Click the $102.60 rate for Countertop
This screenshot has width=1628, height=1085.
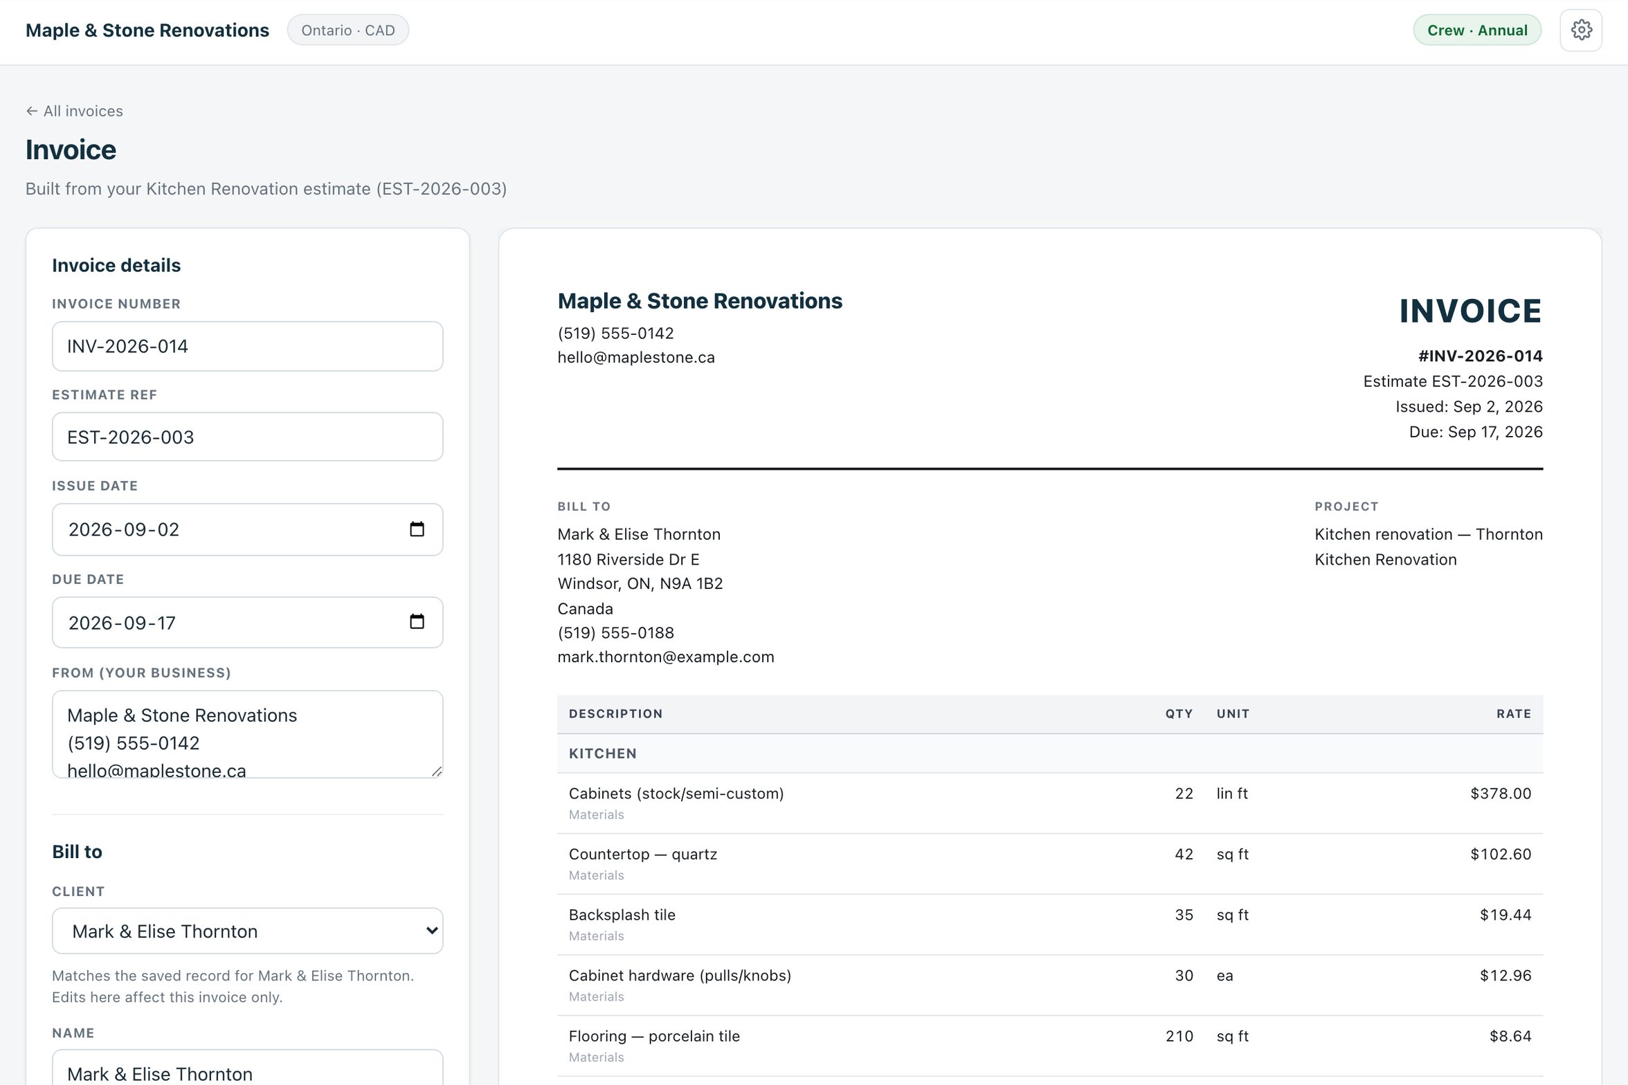(x=1501, y=854)
